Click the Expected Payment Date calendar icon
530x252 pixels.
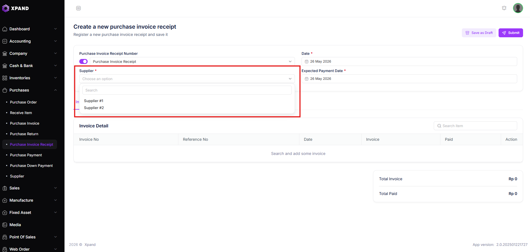(x=307, y=79)
